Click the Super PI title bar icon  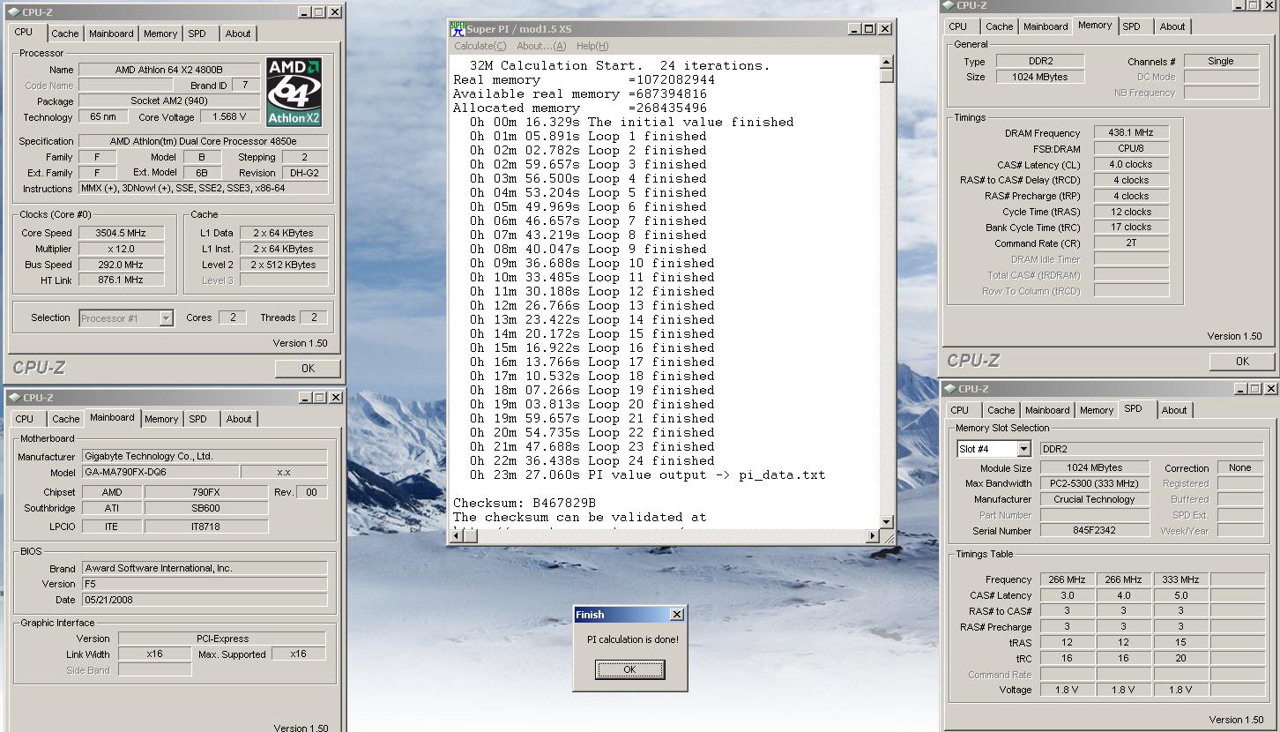(x=458, y=28)
